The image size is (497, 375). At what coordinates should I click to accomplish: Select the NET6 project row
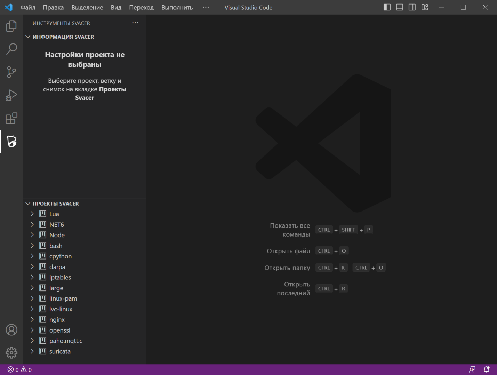coord(85,224)
